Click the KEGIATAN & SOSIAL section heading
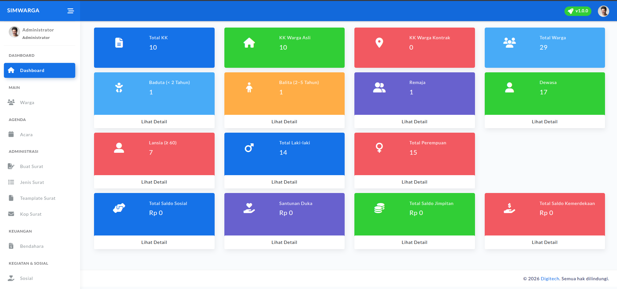 (x=29, y=263)
